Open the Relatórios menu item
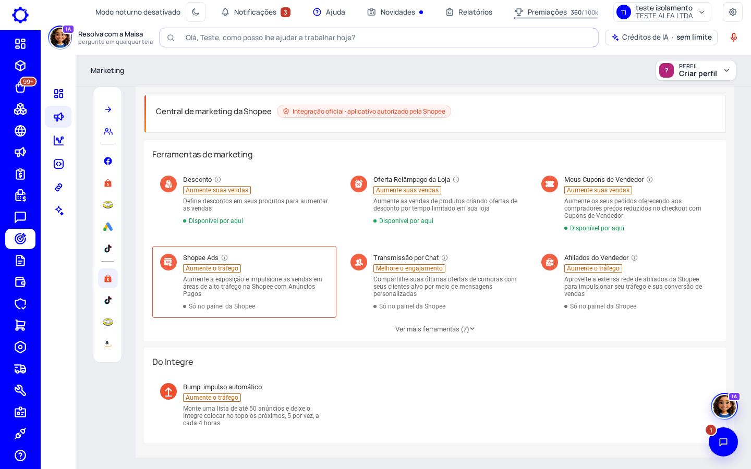The width and height of the screenshot is (751, 469). click(x=469, y=12)
